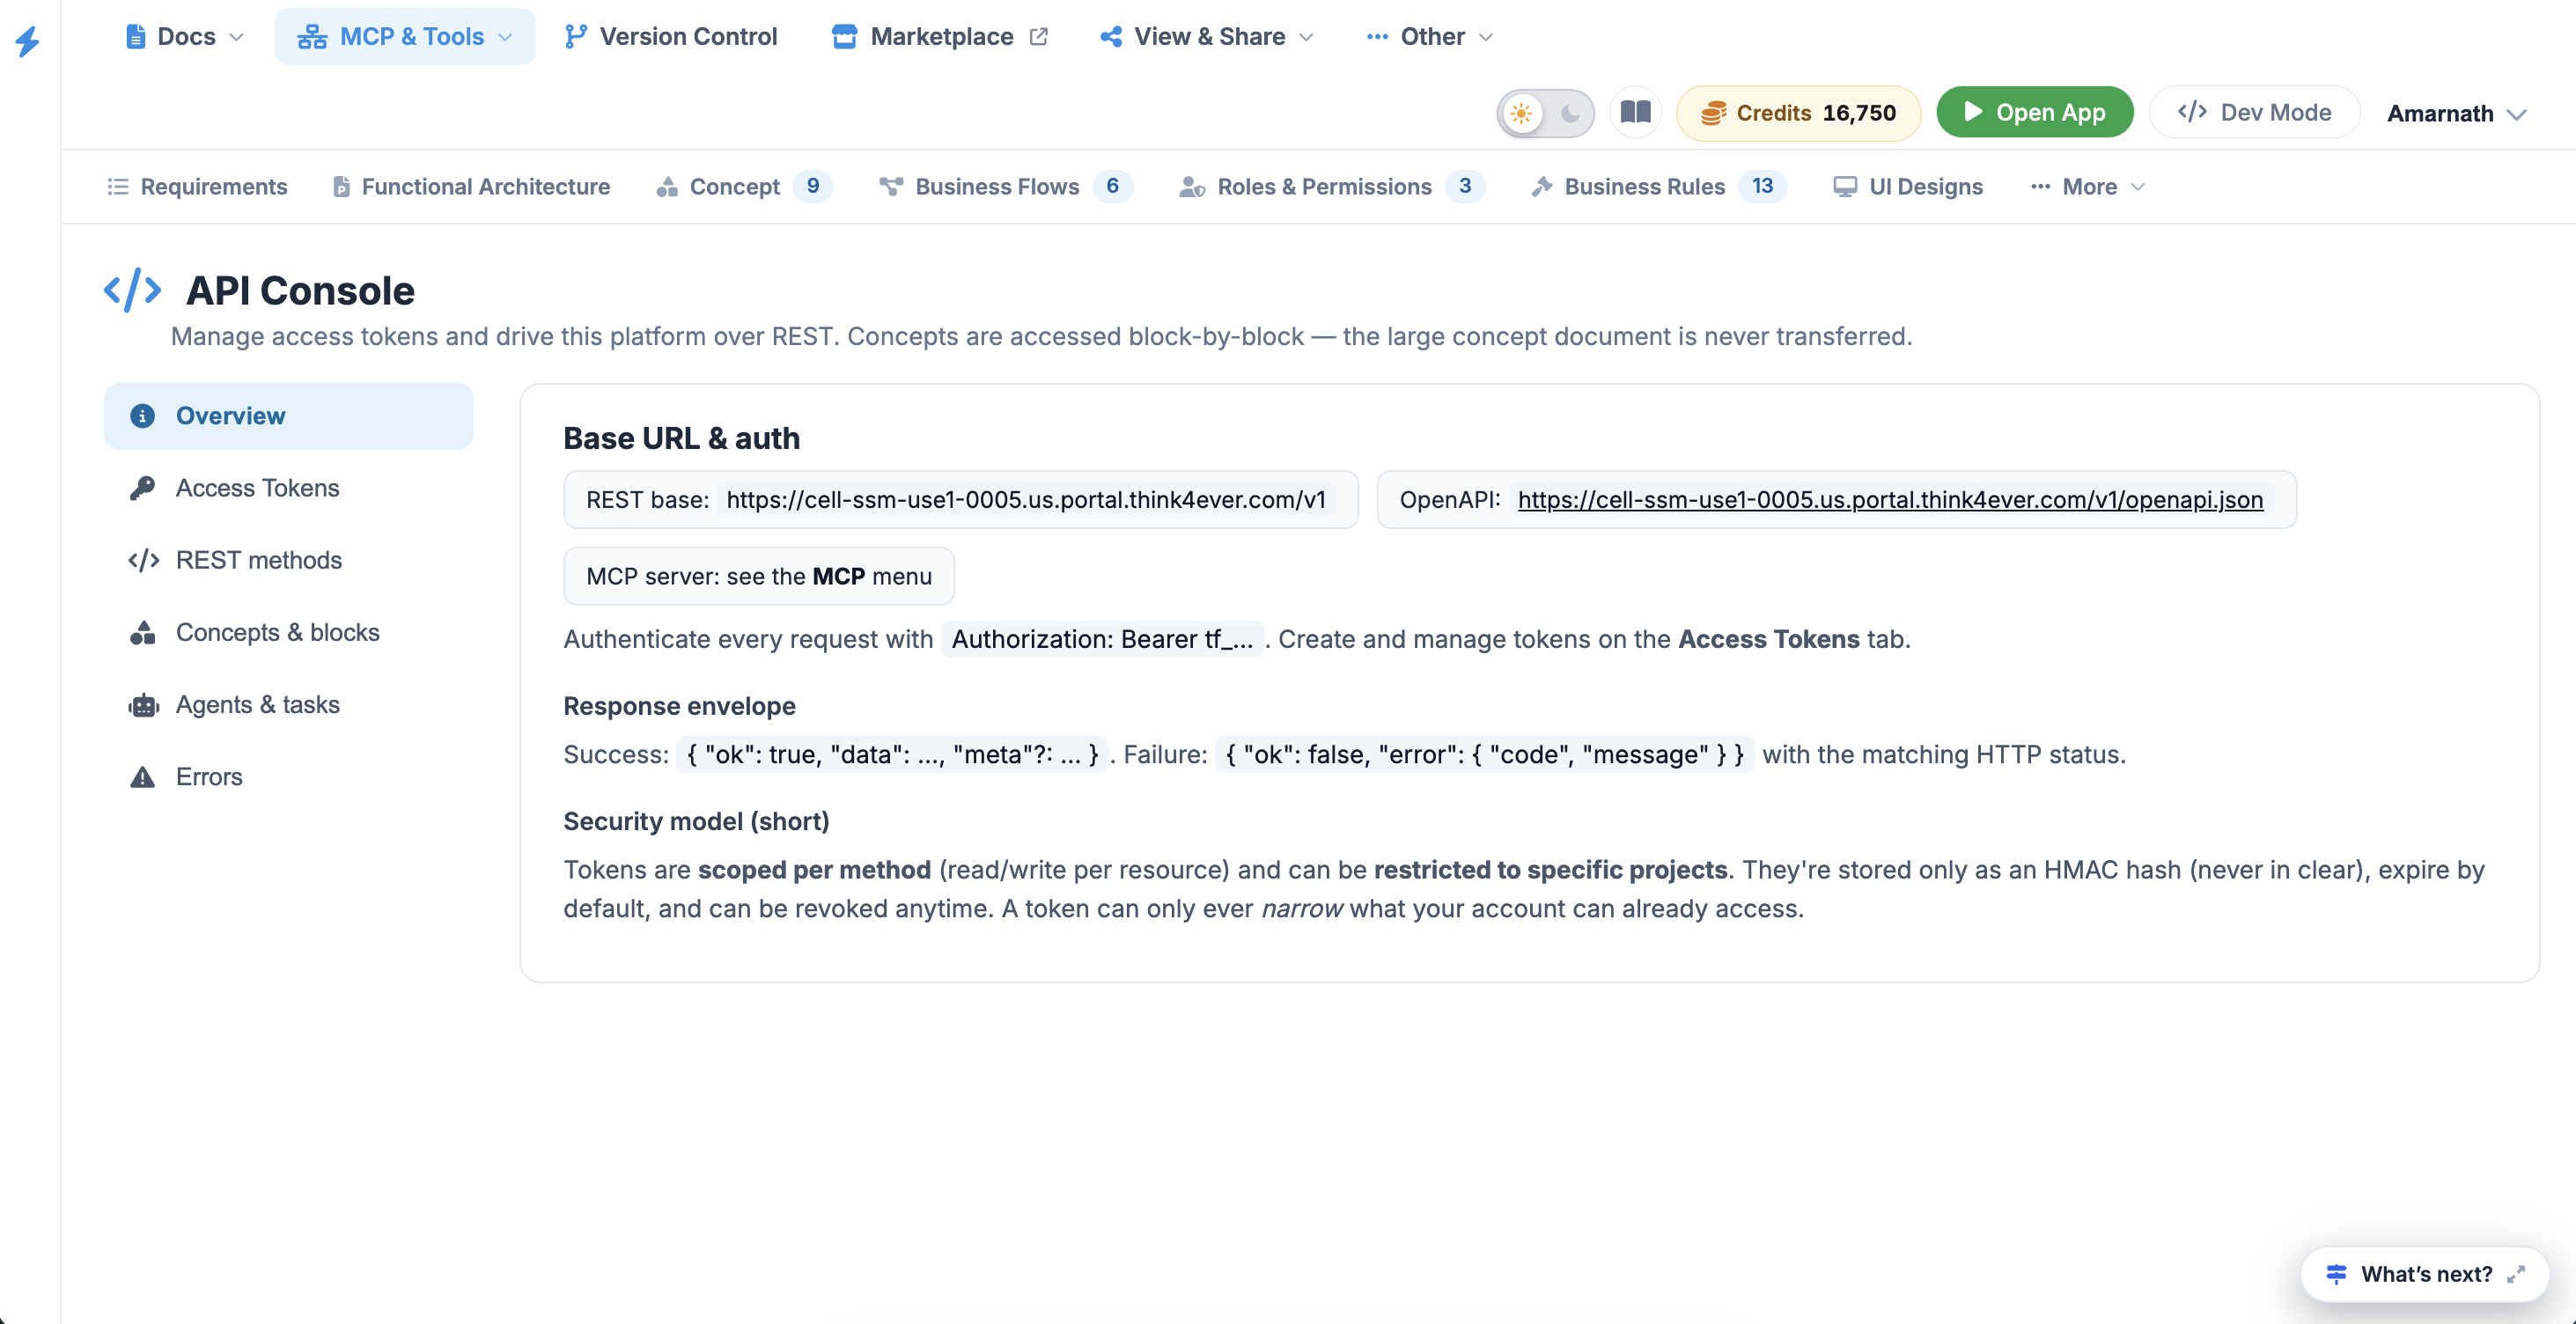This screenshot has width=2576, height=1324.
Task: Open the Amarnath user account dropdown
Action: pos(2456,114)
